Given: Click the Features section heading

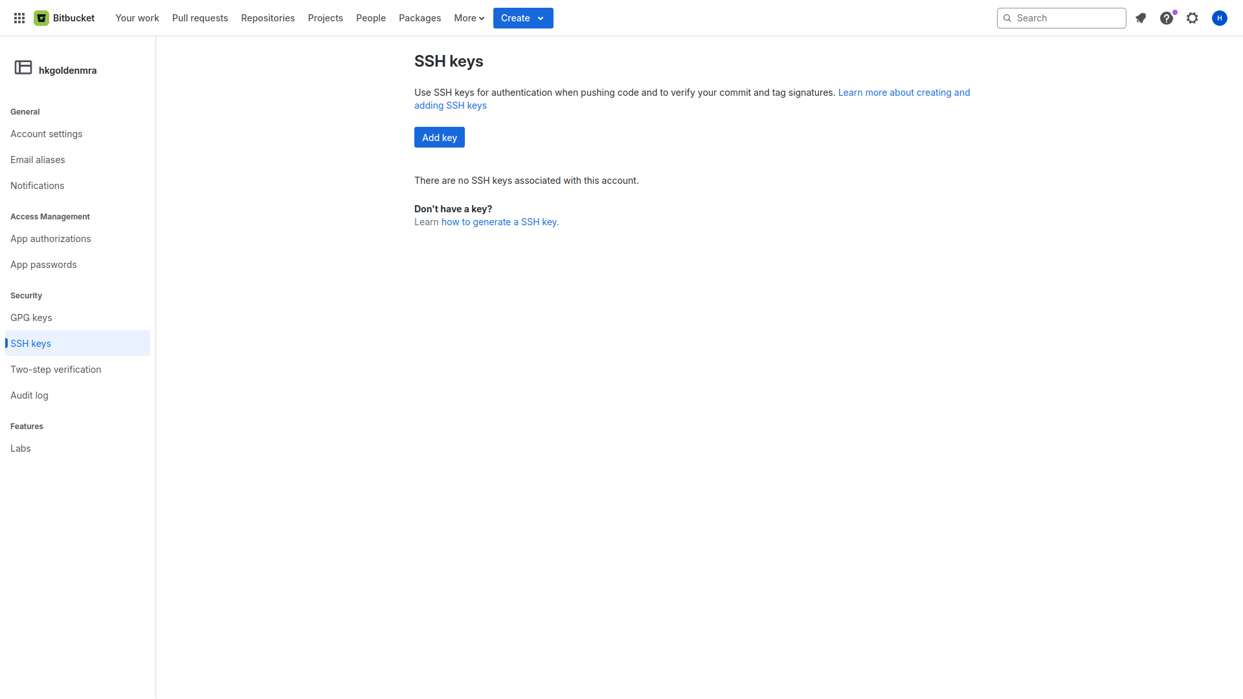Looking at the screenshot, I should (x=27, y=427).
